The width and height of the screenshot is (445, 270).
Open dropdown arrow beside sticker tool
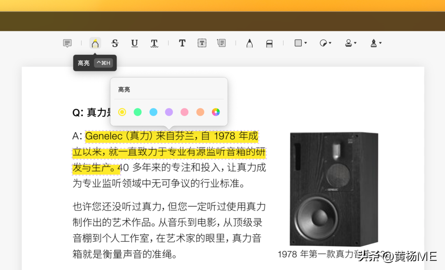[x=330, y=43]
